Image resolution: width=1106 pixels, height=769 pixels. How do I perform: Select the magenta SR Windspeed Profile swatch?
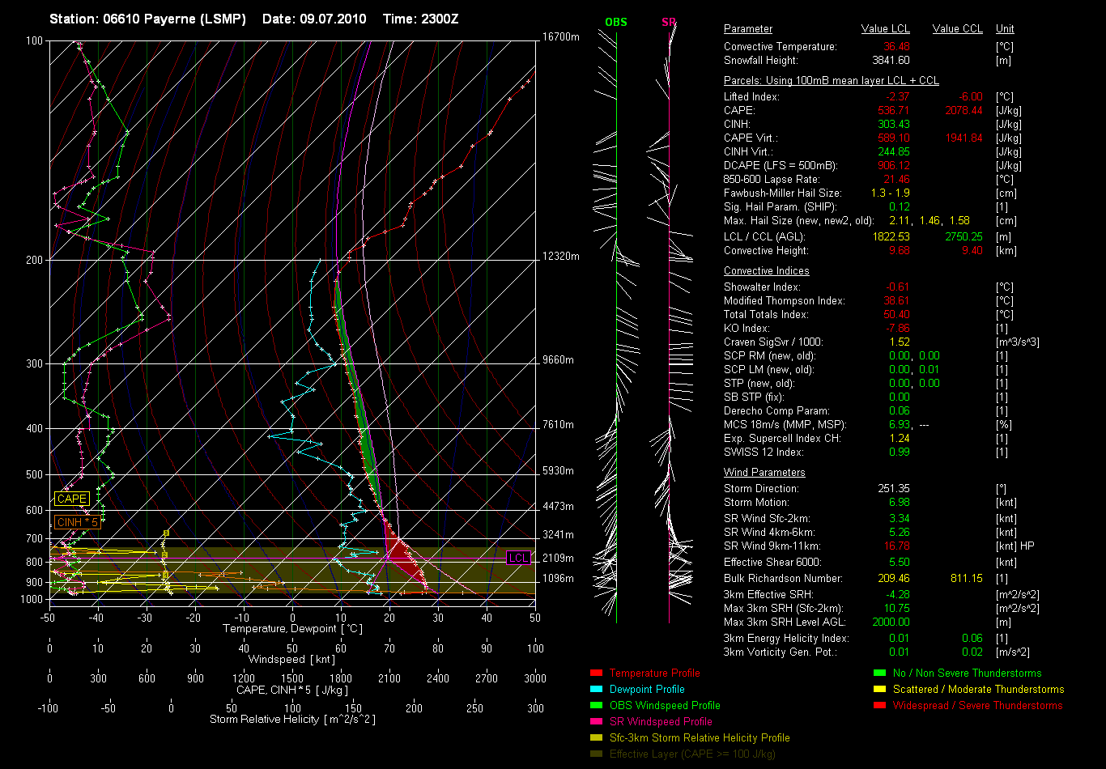click(597, 721)
